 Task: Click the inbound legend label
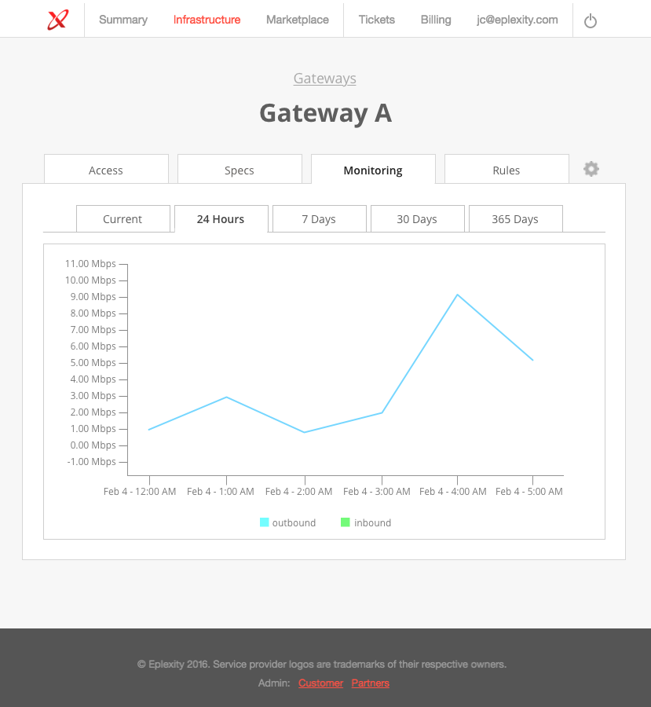pyautogui.click(x=372, y=522)
